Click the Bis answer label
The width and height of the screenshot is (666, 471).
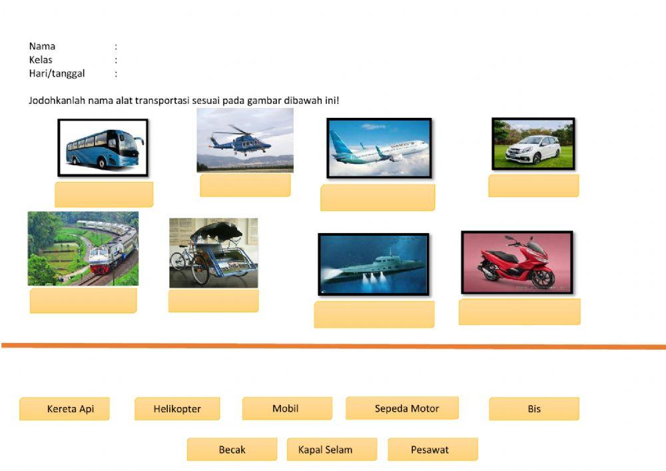[534, 409]
